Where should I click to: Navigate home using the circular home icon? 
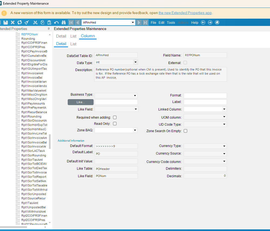coord(217,22)
